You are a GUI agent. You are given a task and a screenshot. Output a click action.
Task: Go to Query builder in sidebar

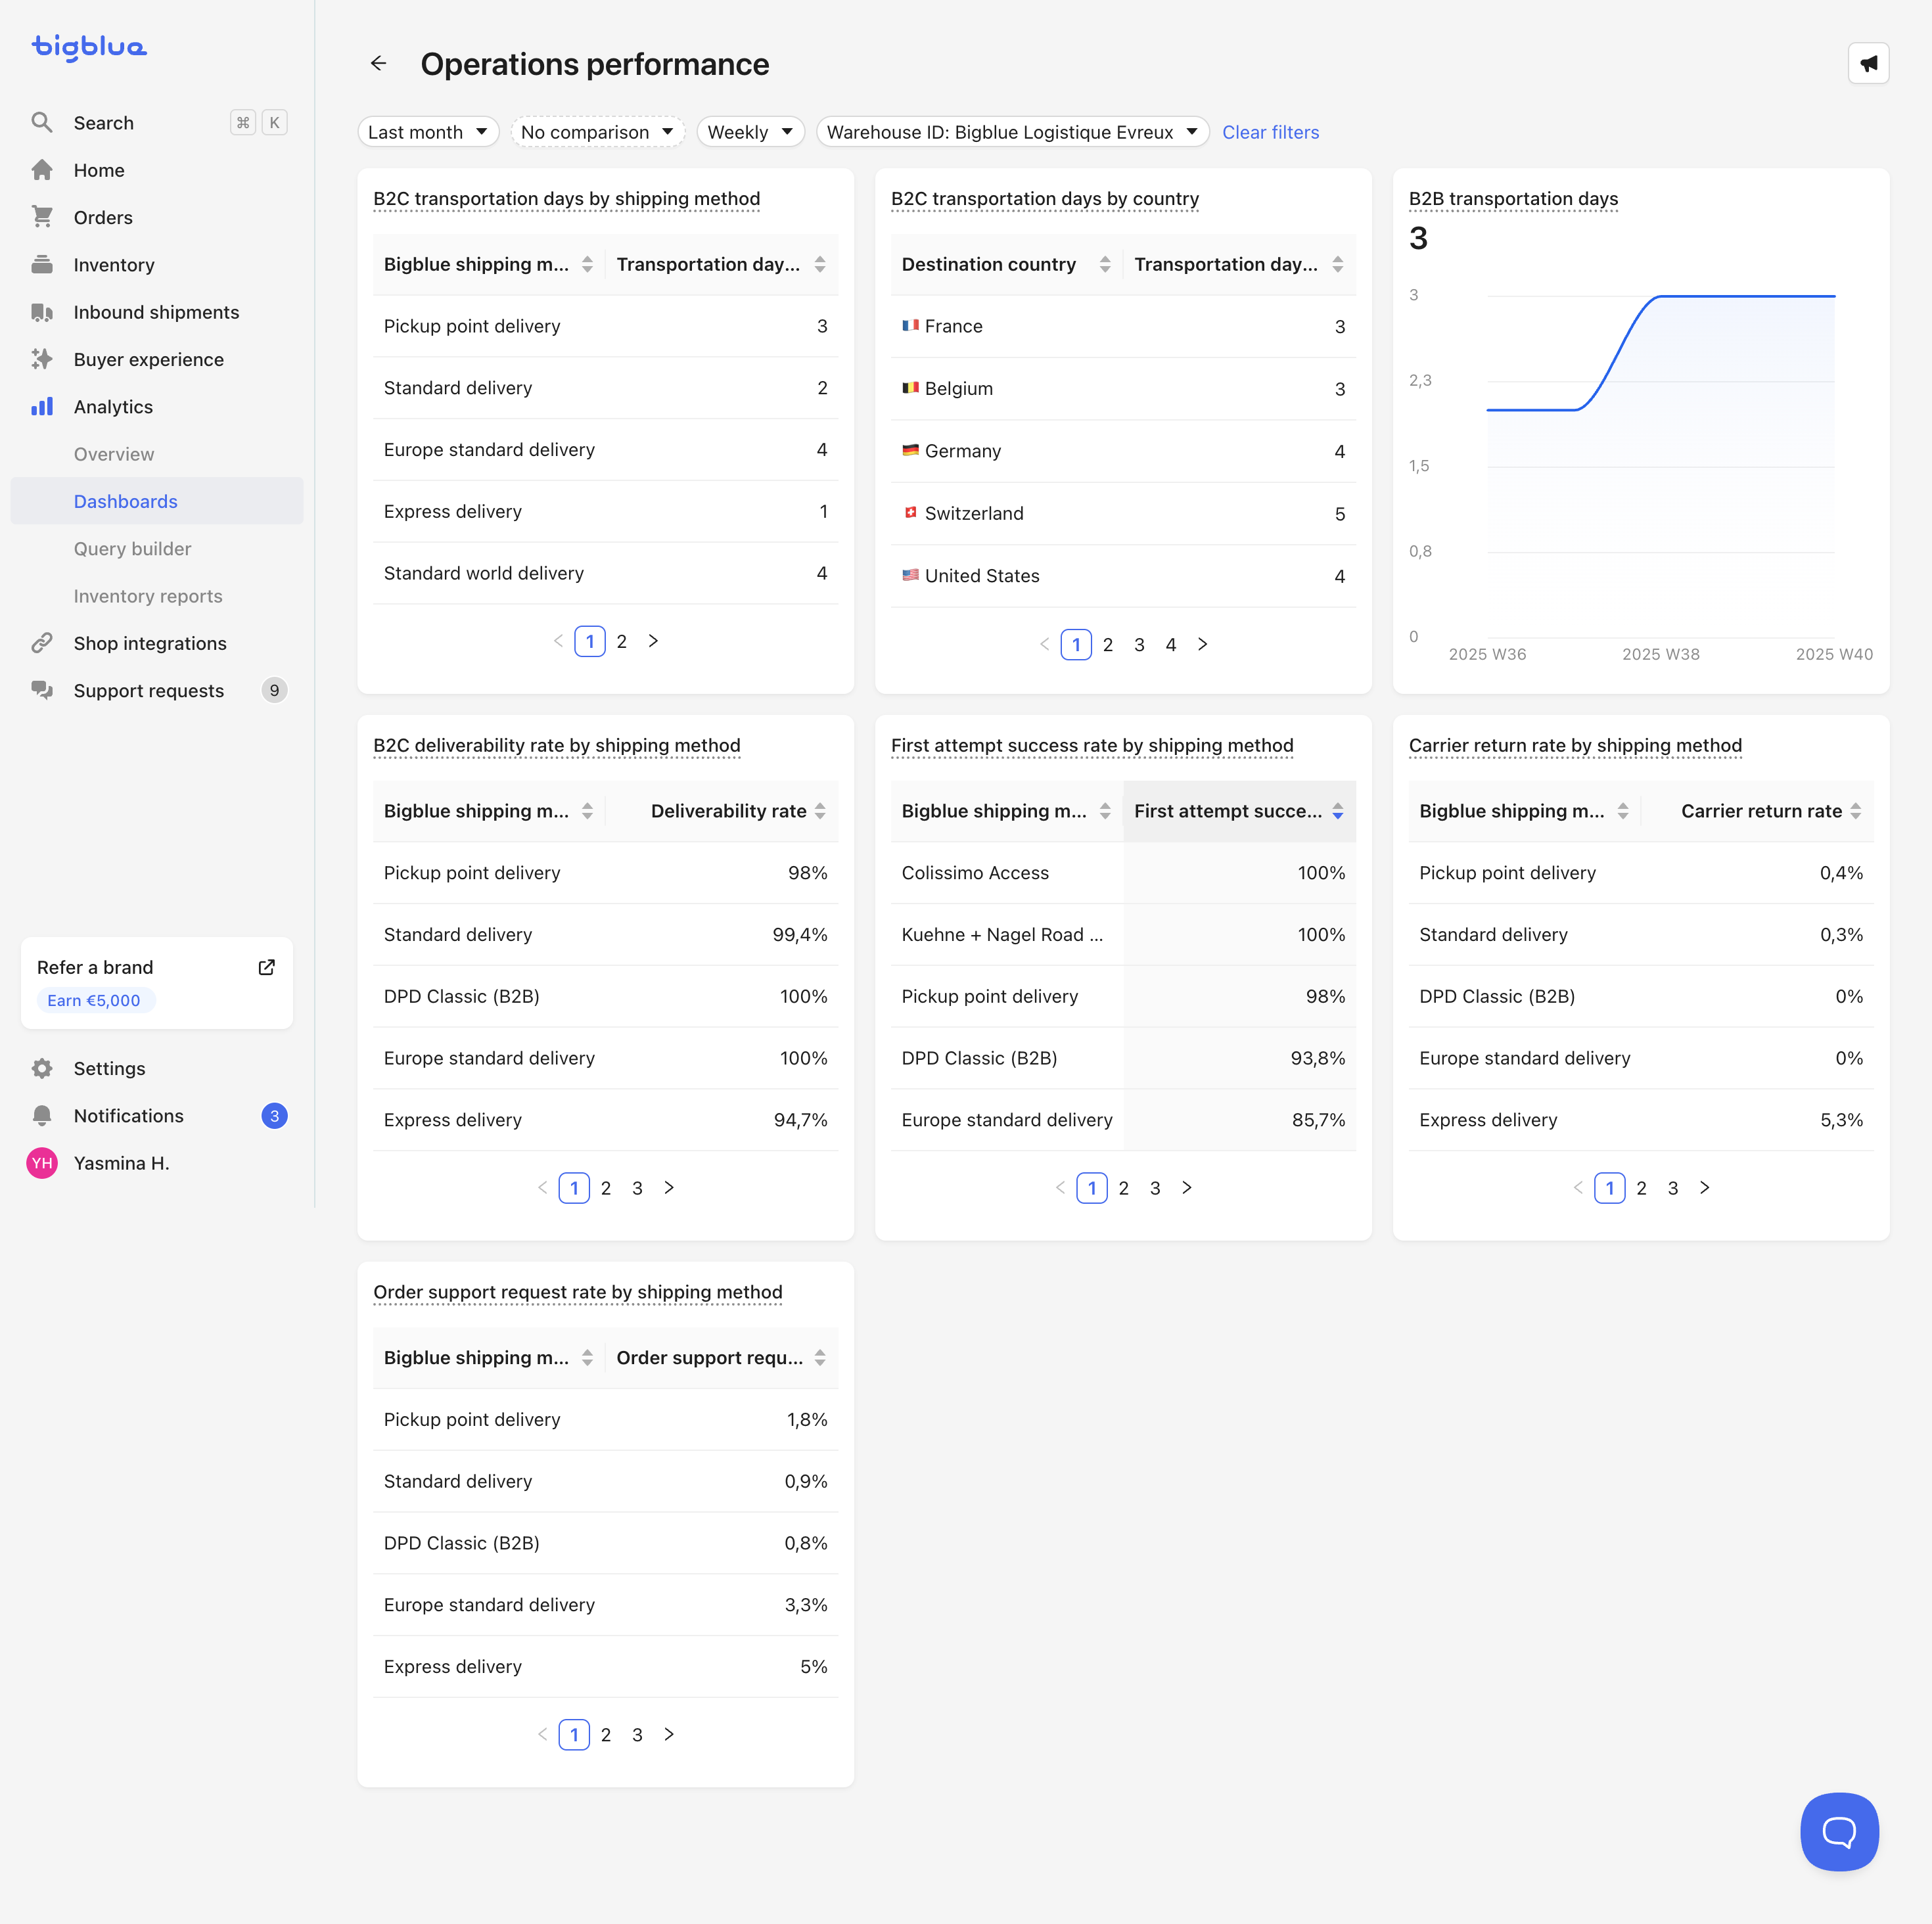132,548
